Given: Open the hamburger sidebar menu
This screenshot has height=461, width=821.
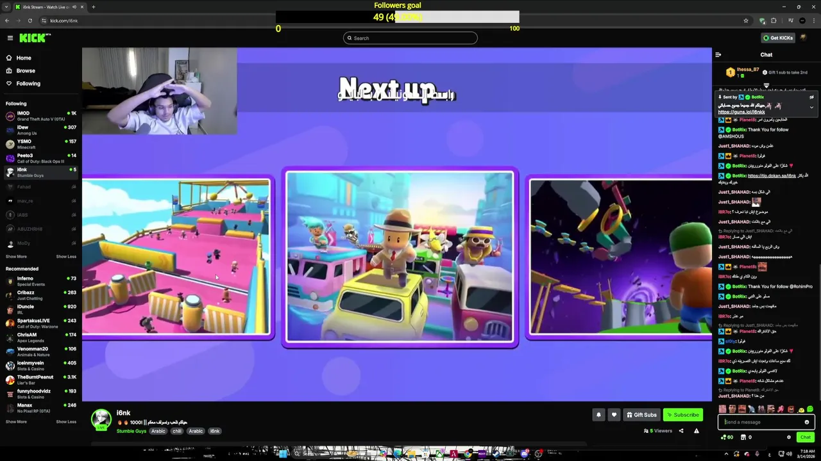Looking at the screenshot, I should tap(10, 38).
